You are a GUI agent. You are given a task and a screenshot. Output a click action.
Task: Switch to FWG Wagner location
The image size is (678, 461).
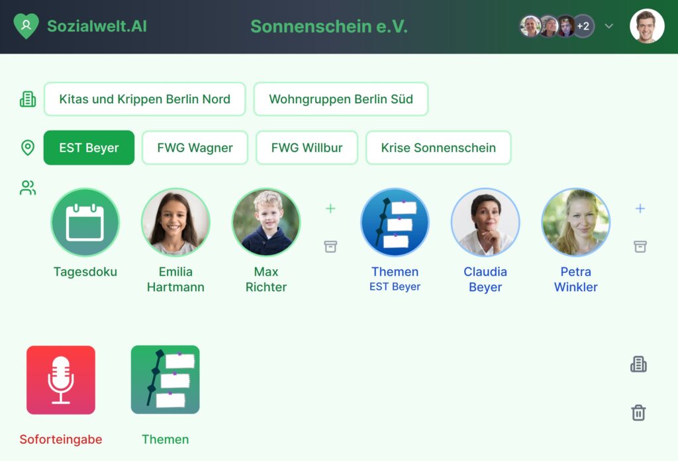point(195,147)
